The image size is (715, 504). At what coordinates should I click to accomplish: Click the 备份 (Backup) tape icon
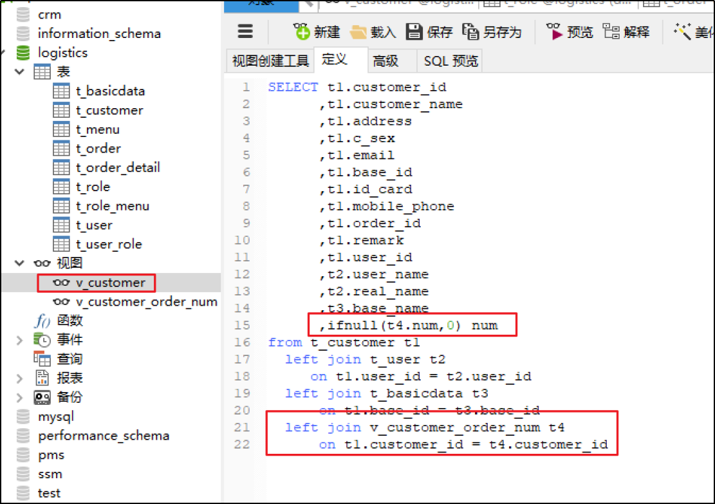coord(42,397)
